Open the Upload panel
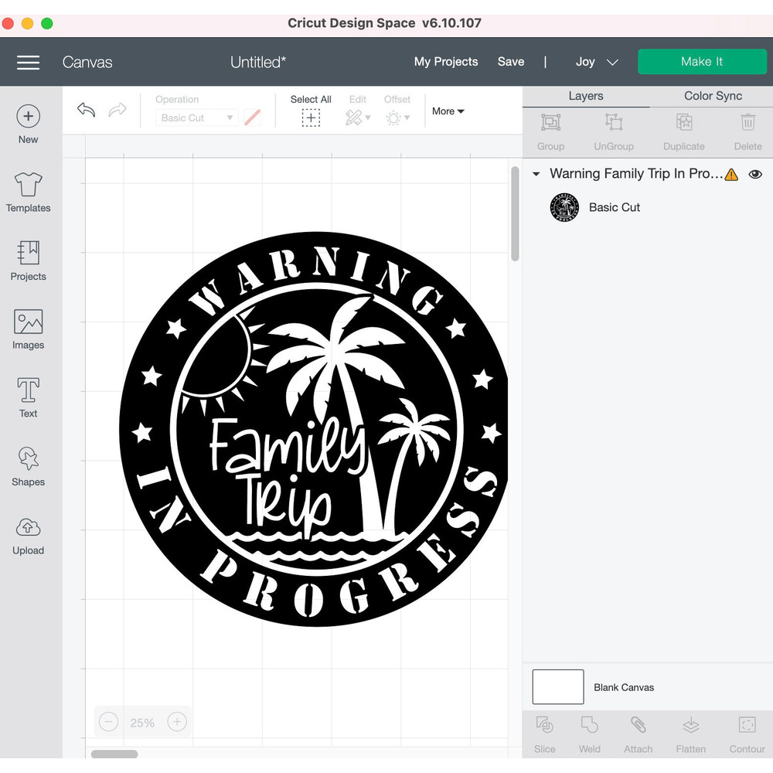 coord(28,533)
